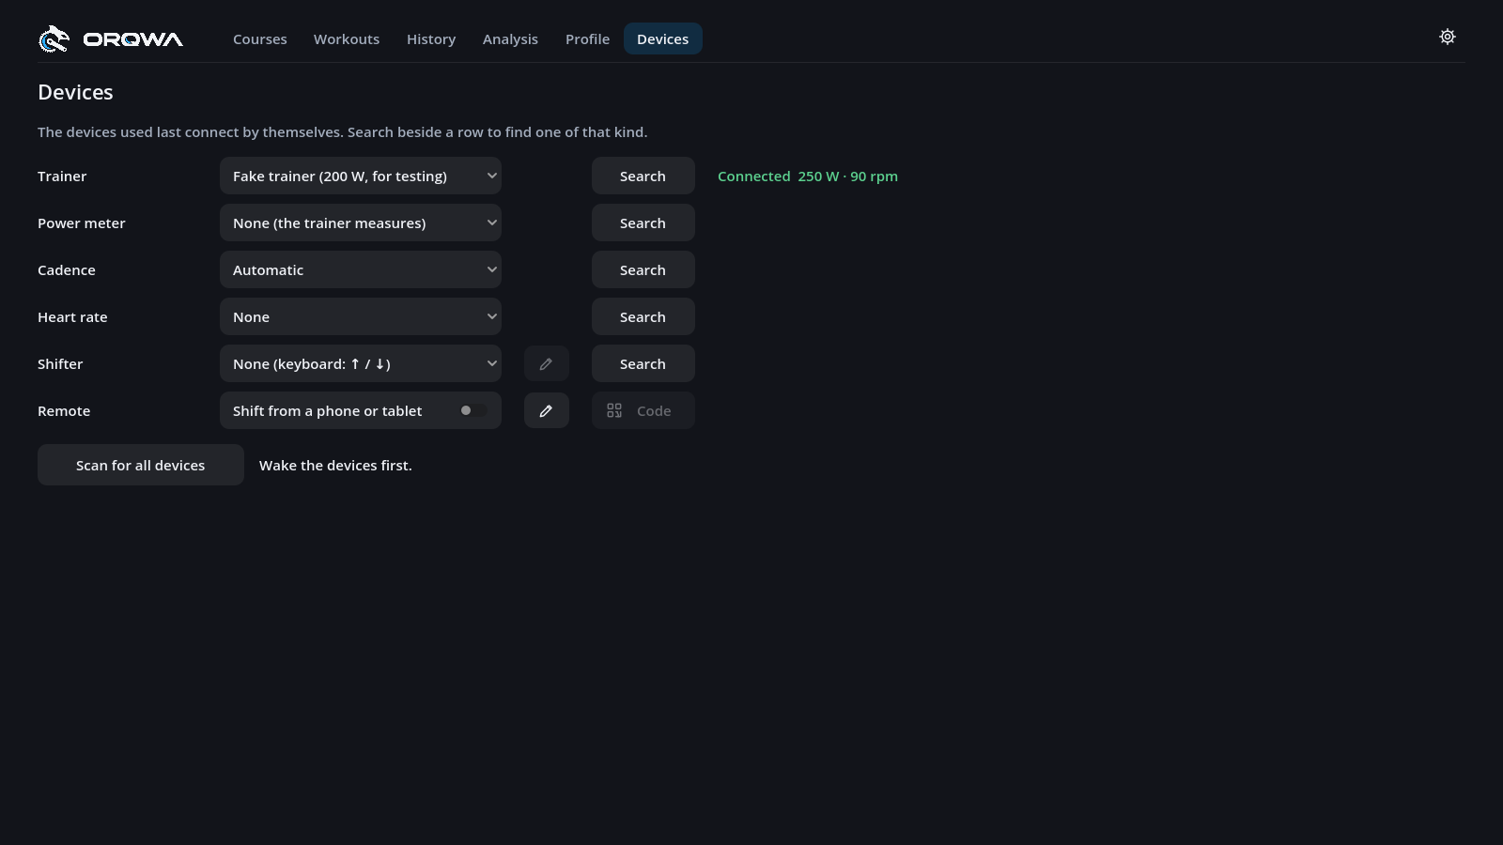Toggle the light/dark theme sun icon
This screenshot has width=1503, height=845.
[1448, 37]
